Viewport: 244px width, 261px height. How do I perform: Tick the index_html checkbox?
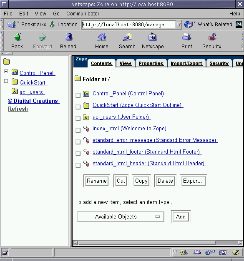pos(78,130)
